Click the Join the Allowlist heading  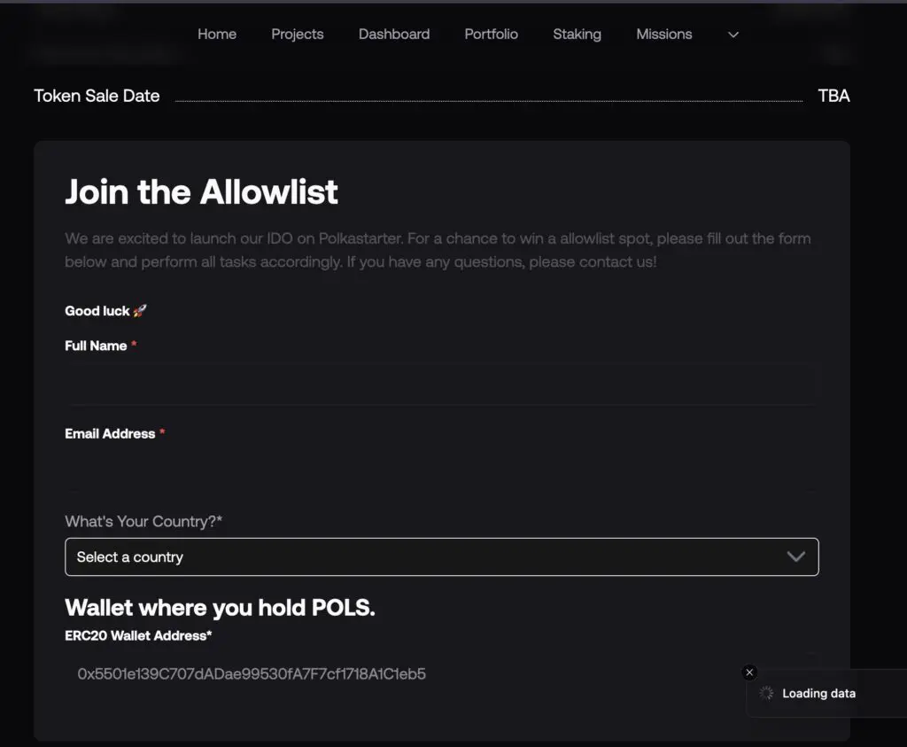[x=202, y=191]
